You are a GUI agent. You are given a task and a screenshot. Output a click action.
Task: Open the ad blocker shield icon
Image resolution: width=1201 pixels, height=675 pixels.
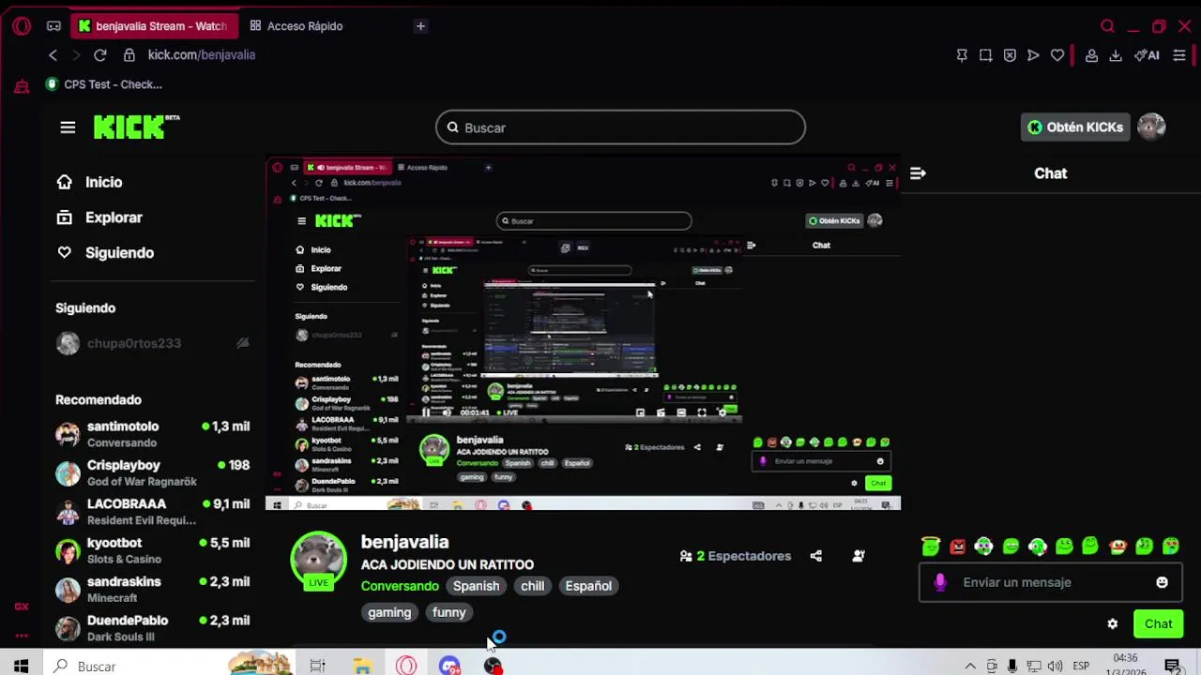pos(1010,55)
